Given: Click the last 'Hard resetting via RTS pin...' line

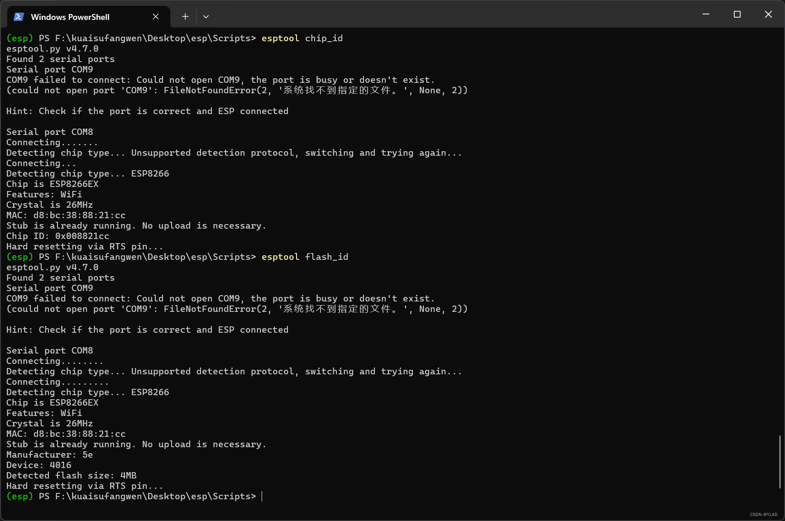Looking at the screenshot, I should [85, 486].
